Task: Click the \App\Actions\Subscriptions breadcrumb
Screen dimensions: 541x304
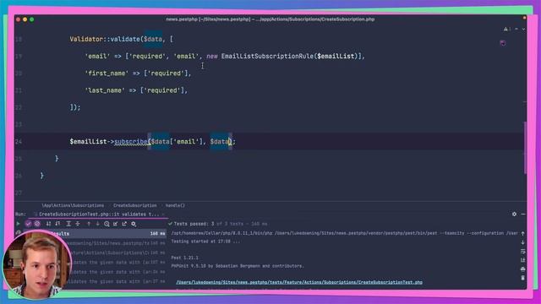Action: pyautogui.click(x=73, y=205)
